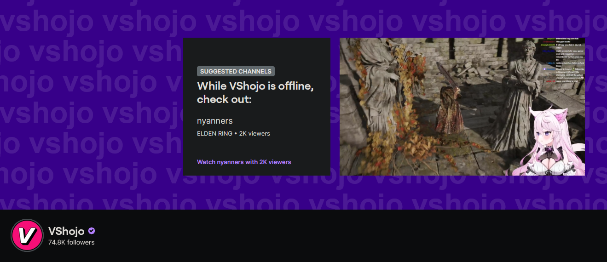
Task: Click the 2K viewers count text
Action: point(254,134)
